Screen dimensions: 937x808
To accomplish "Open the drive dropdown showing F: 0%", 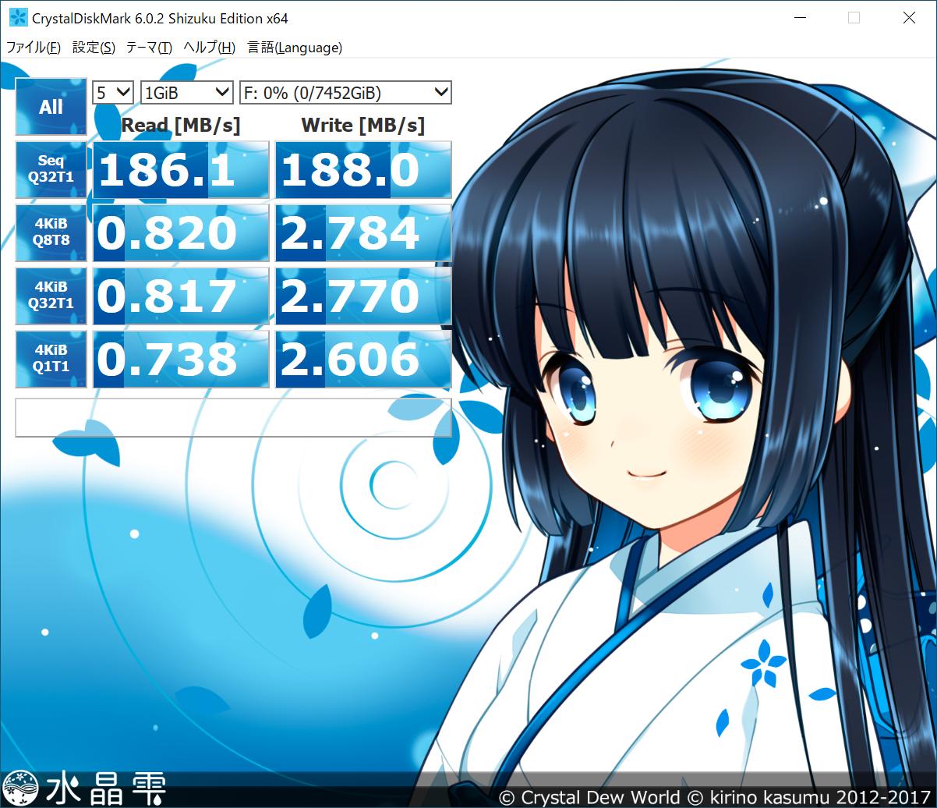I will point(345,93).
